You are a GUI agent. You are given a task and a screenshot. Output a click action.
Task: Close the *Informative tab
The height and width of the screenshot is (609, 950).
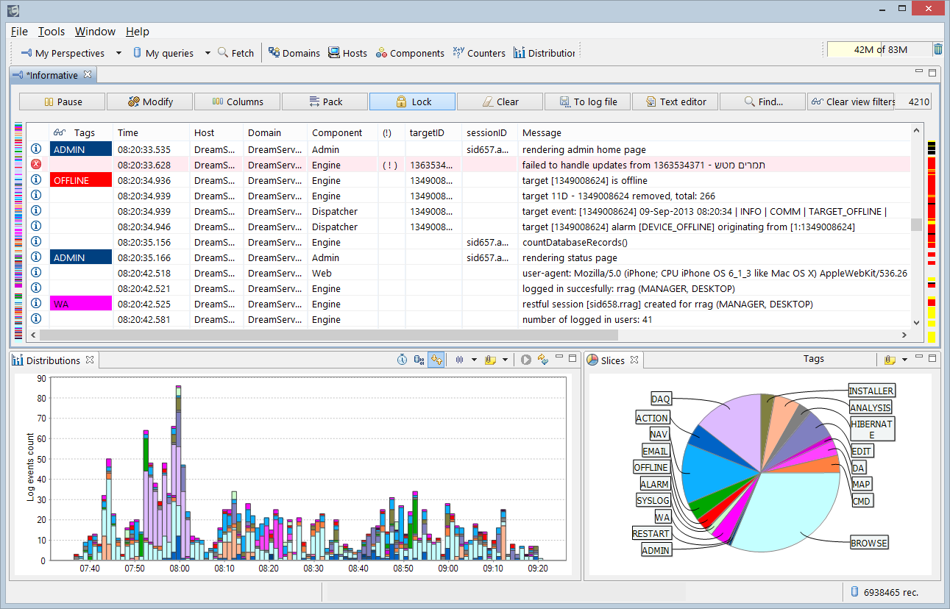(87, 74)
